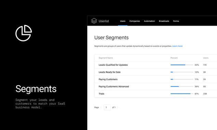The width and height of the screenshot is (217, 130).
Task: Click the 87% Trials progress bar
Action: [182, 94]
